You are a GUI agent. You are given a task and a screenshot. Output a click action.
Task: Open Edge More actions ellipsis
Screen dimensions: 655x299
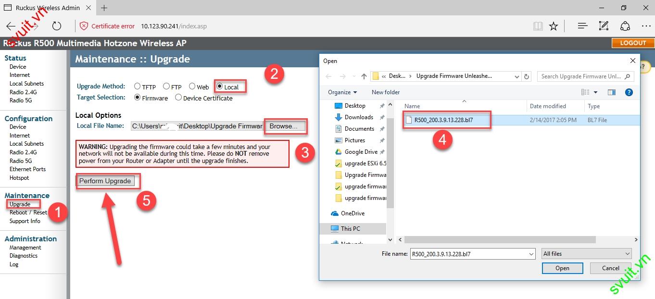646,26
